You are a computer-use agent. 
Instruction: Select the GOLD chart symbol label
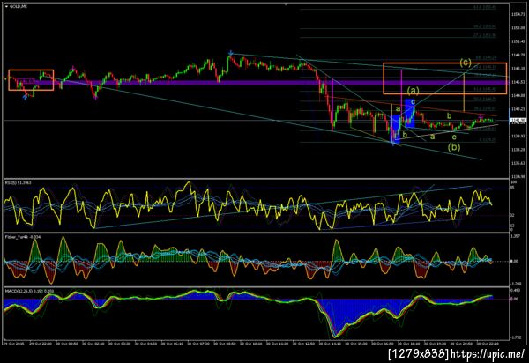(19, 6)
